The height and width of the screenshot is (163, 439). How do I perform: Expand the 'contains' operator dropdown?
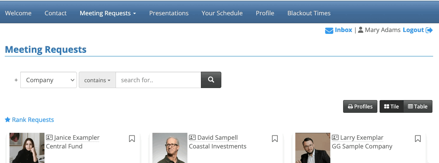coord(97,80)
